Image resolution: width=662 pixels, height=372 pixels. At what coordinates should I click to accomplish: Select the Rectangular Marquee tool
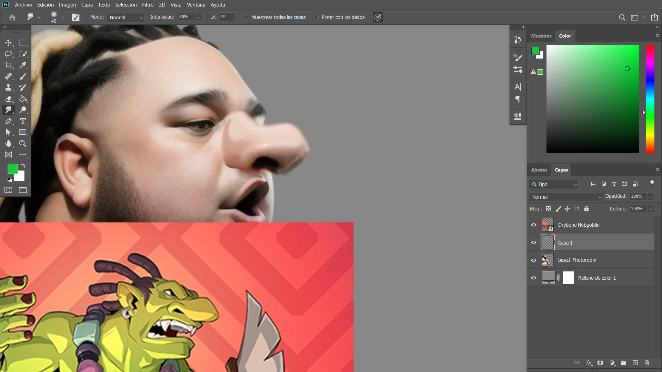point(23,43)
